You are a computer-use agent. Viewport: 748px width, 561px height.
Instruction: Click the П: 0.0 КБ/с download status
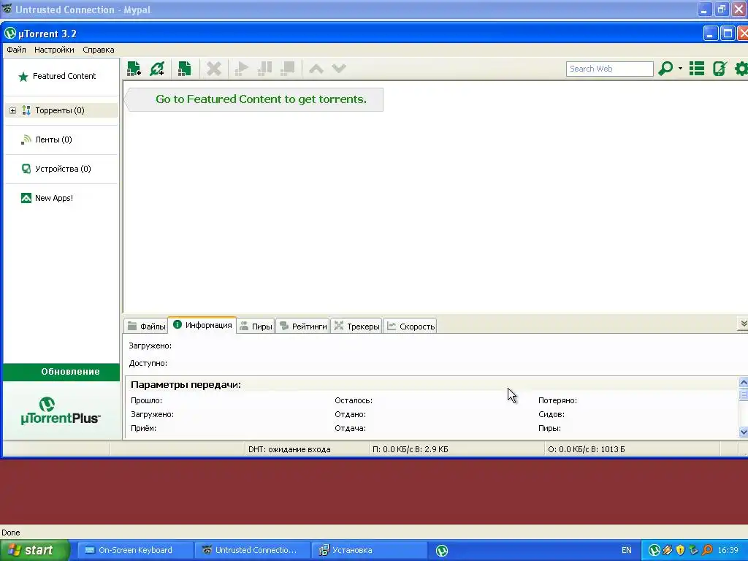pyautogui.click(x=411, y=449)
